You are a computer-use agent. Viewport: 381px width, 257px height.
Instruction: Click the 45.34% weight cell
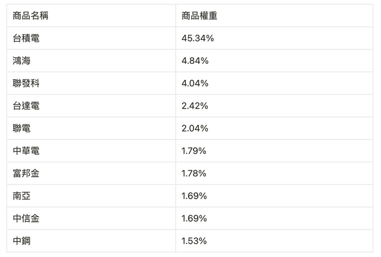point(198,38)
